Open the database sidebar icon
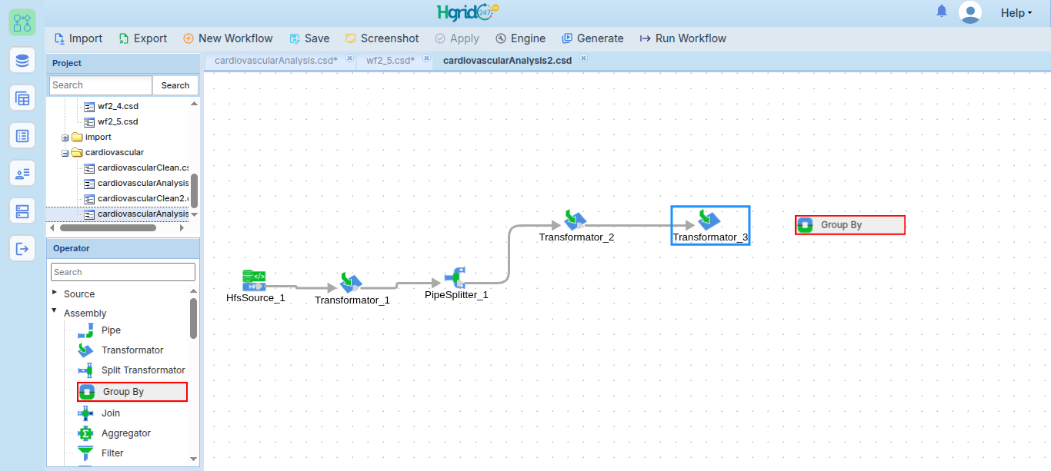 22,60
